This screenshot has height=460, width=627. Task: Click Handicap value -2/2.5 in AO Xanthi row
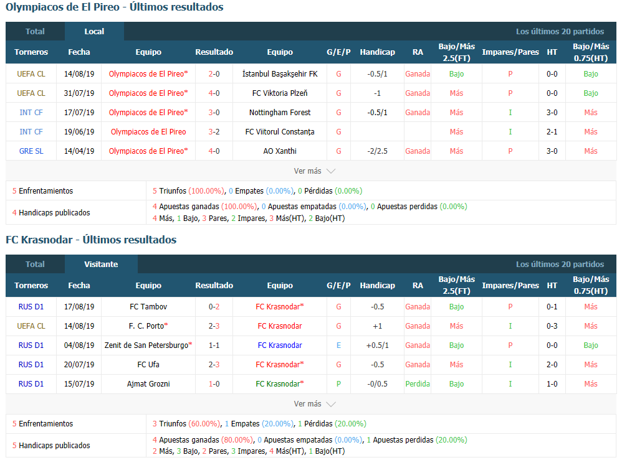pos(378,151)
